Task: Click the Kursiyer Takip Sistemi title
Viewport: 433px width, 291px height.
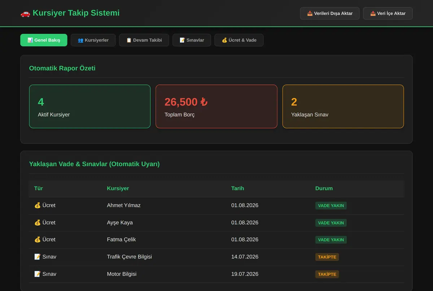Action: (76, 13)
